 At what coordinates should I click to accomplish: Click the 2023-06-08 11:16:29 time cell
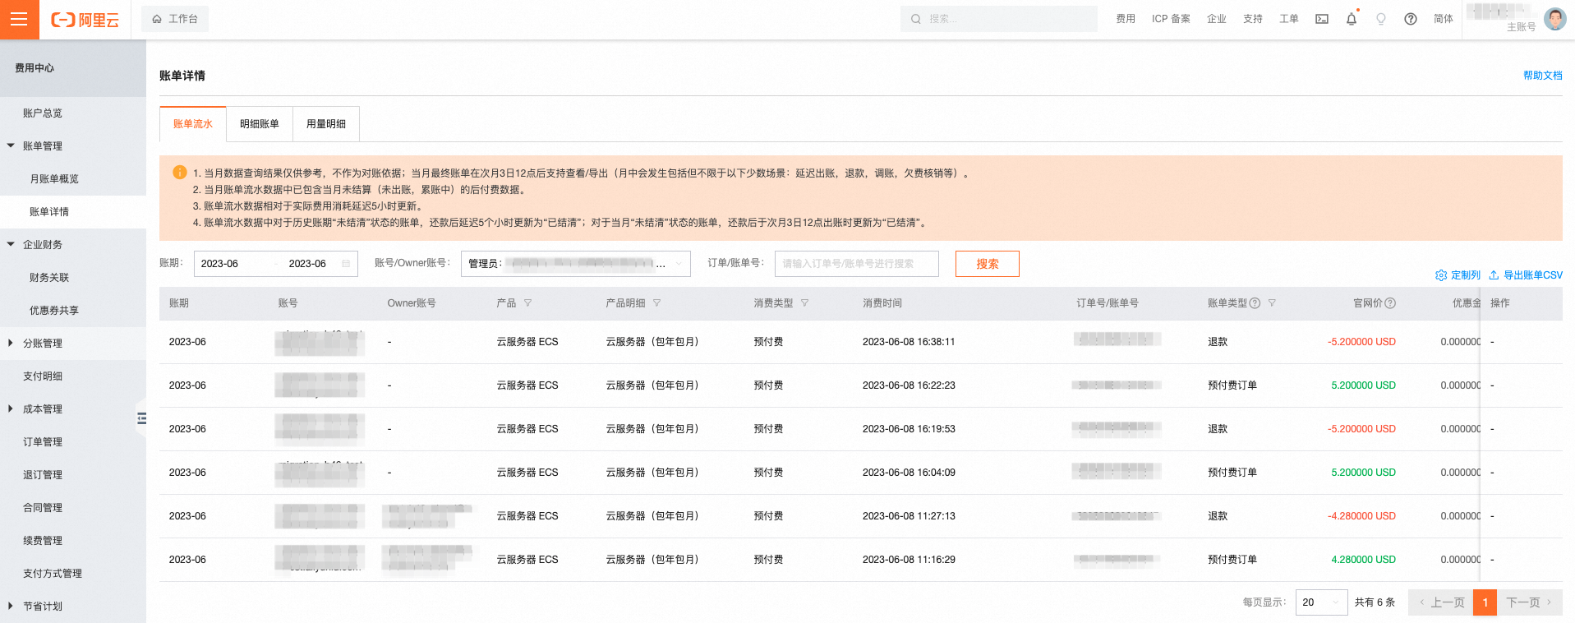pos(909,560)
